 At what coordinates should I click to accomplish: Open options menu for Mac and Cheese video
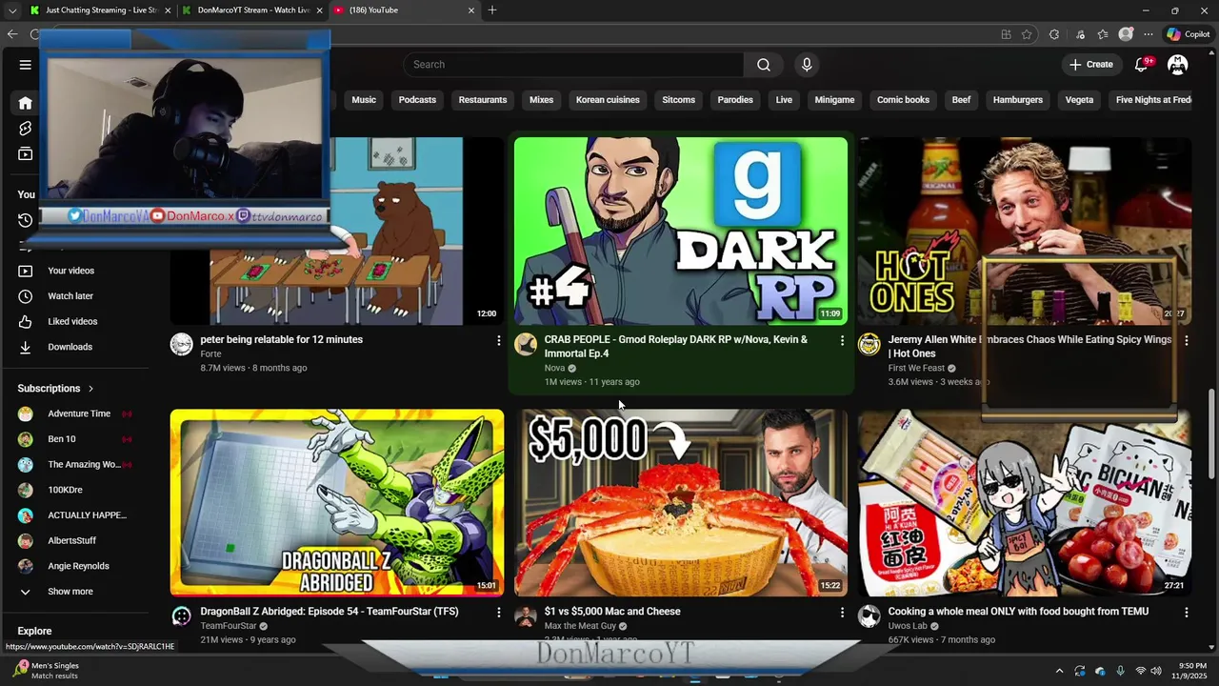[x=842, y=613]
